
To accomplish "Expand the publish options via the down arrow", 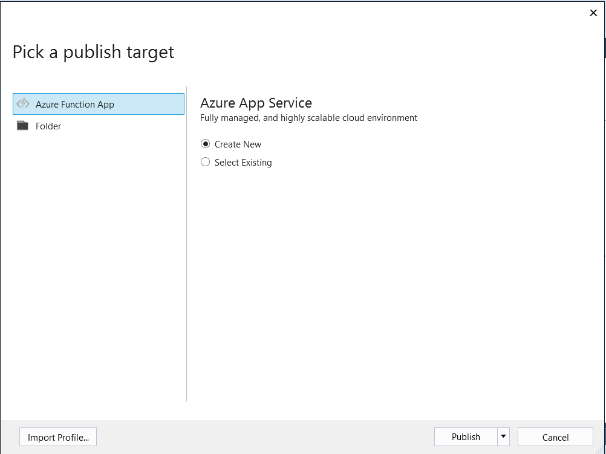I will coord(503,436).
